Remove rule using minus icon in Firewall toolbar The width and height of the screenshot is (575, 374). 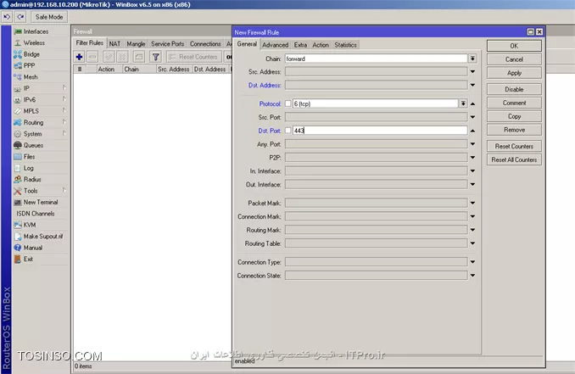tap(92, 57)
